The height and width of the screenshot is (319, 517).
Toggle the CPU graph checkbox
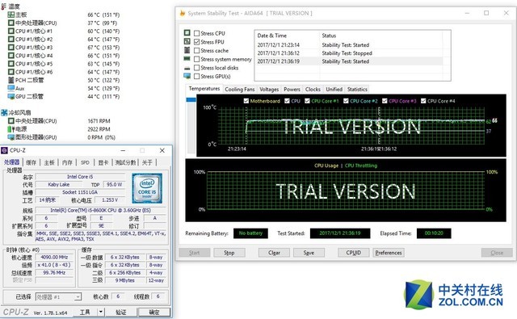(288, 101)
